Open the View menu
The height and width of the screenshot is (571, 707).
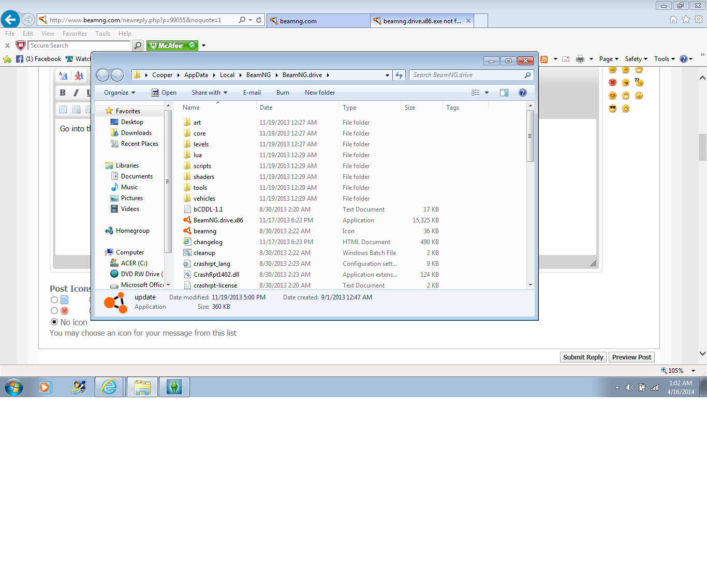pos(48,34)
